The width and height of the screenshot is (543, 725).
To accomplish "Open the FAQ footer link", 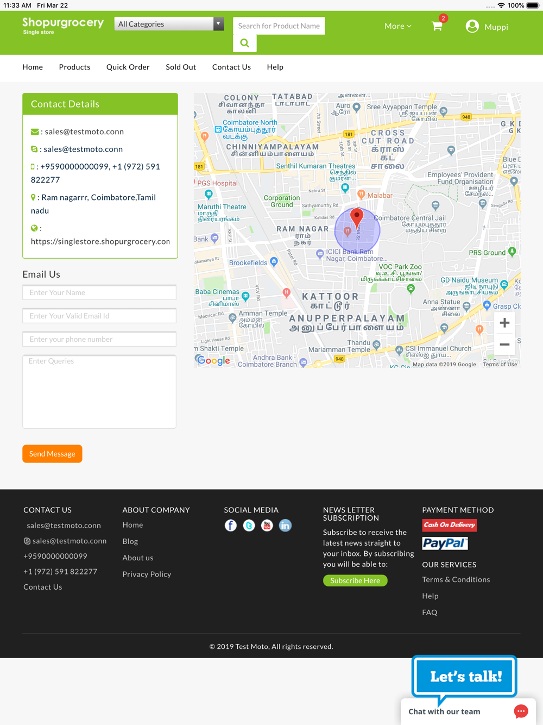I will pos(430,612).
